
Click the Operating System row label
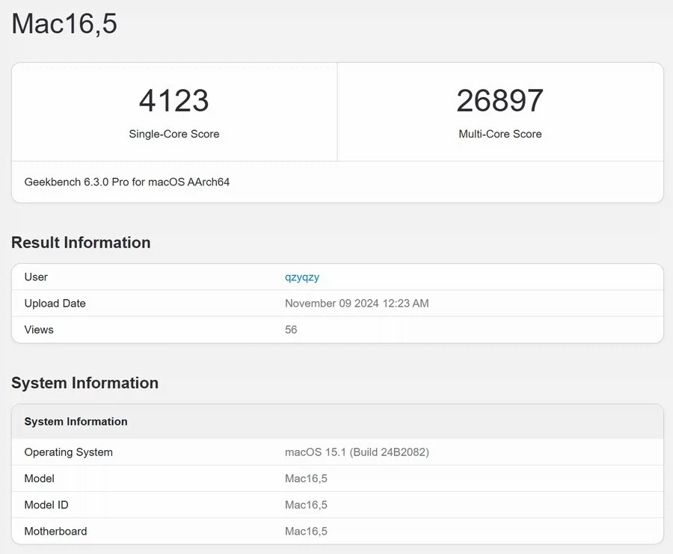coord(68,452)
